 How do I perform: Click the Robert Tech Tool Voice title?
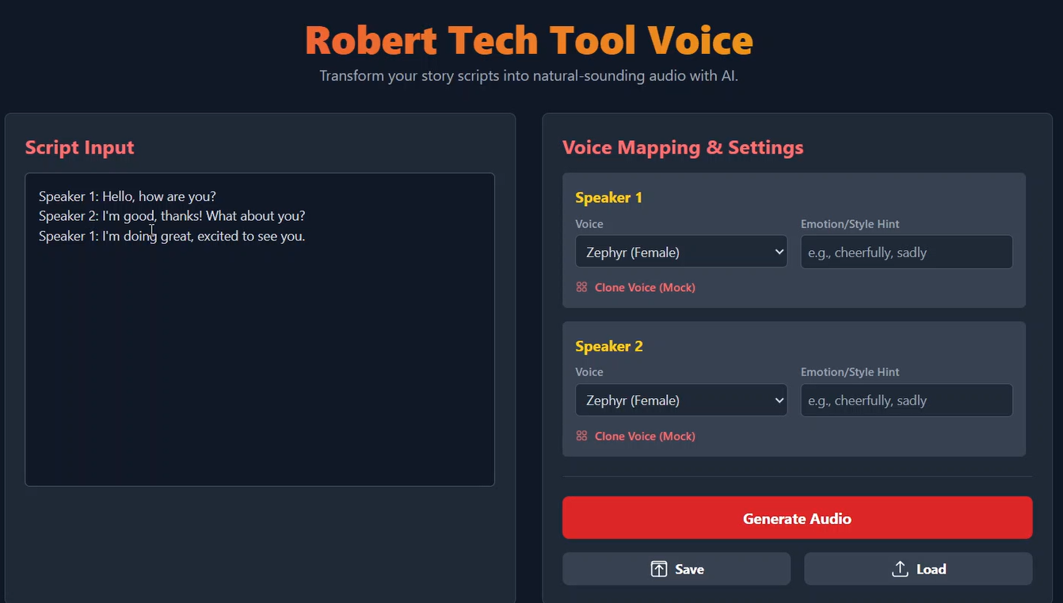(x=529, y=41)
